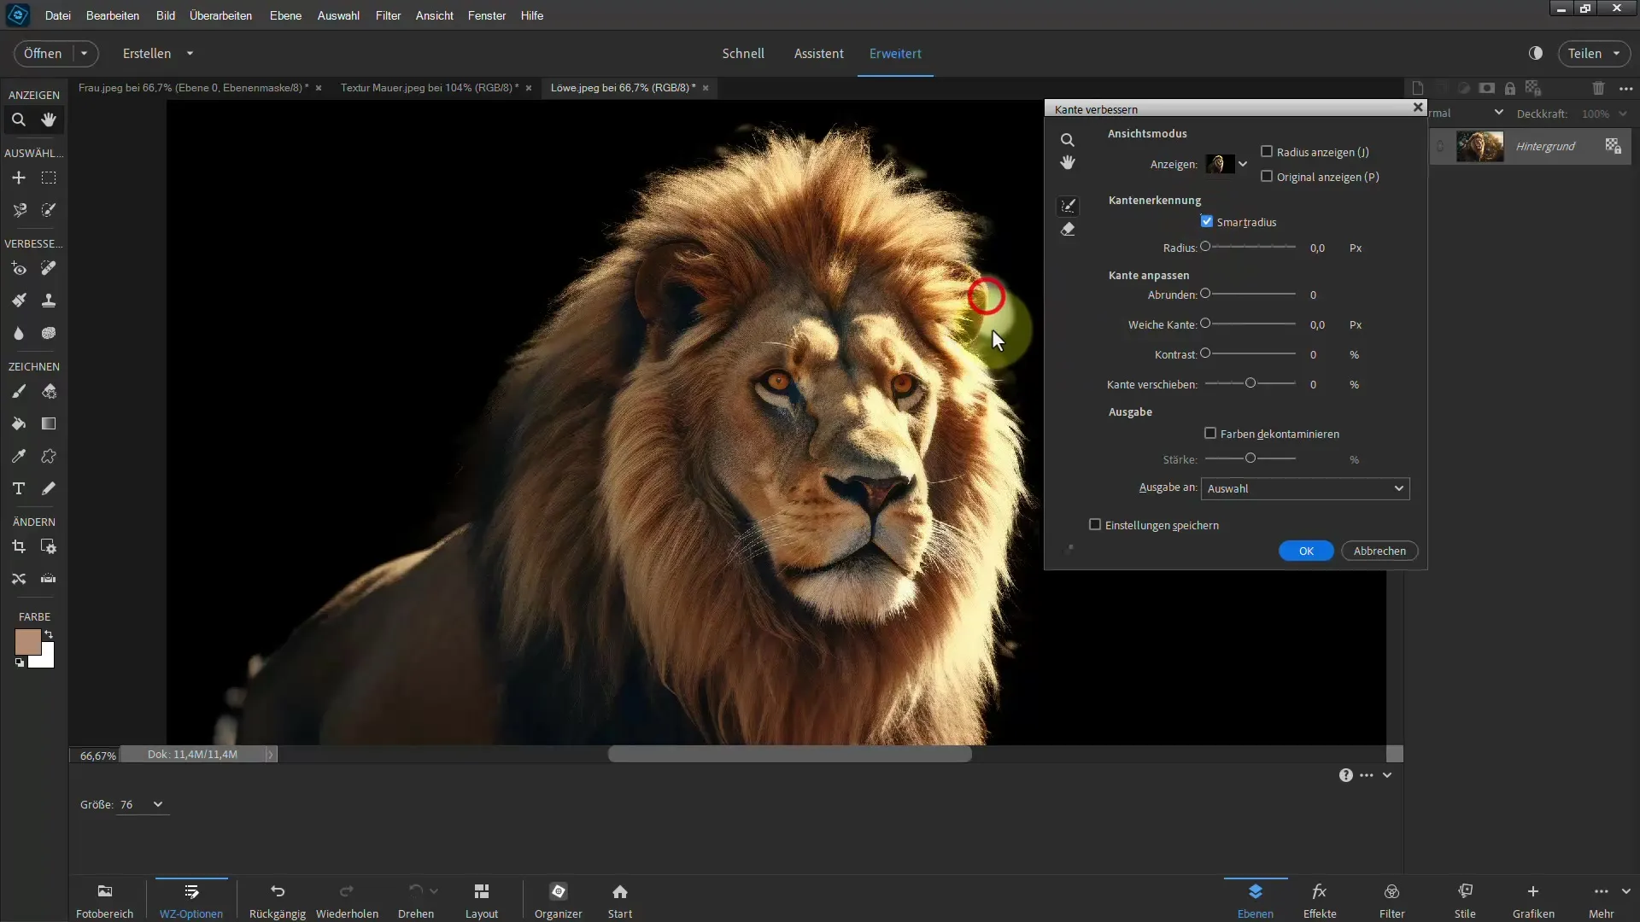This screenshot has width=1640, height=922.
Task: Select the Straighten tool
Action: click(49, 579)
